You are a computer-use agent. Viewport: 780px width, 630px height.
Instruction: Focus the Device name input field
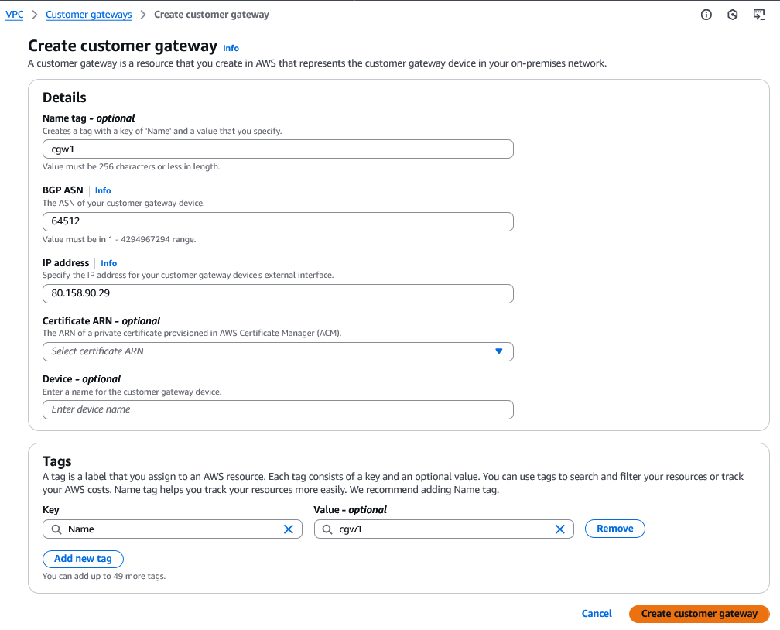point(278,409)
